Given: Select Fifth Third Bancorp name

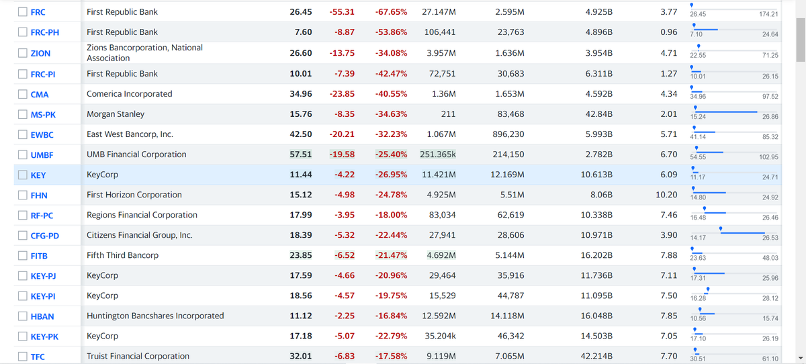Looking at the screenshot, I should [122, 255].
